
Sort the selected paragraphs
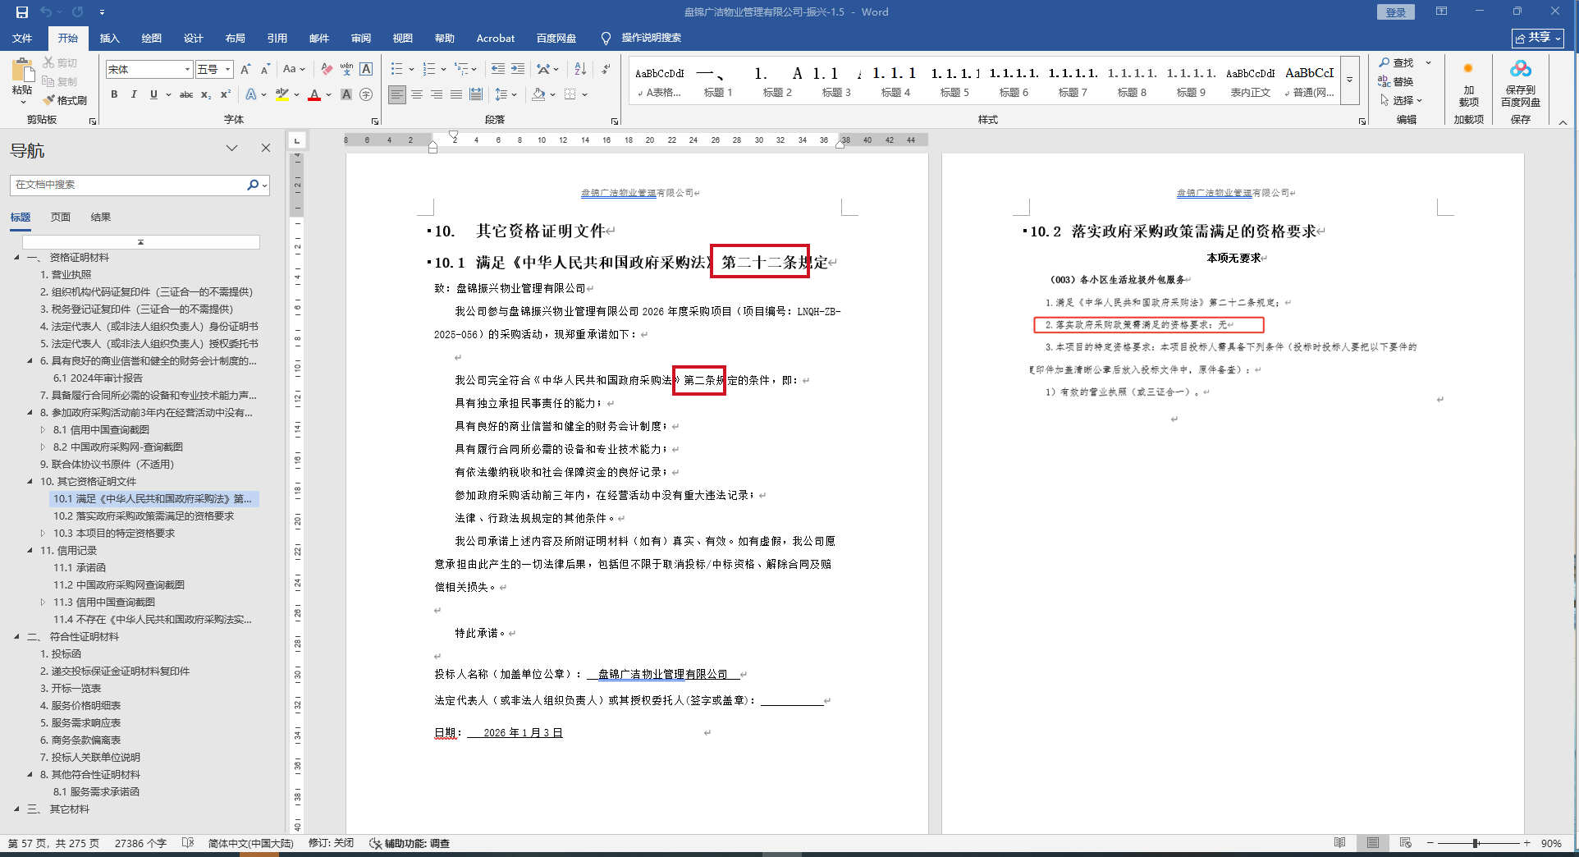[x=580, y=70]
